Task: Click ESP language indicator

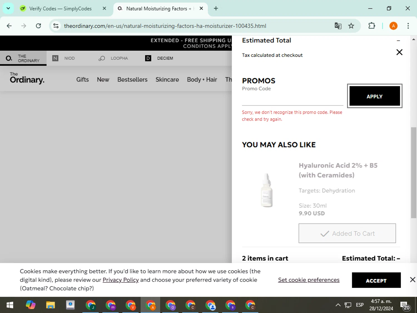Action: (x=360, y=305)
